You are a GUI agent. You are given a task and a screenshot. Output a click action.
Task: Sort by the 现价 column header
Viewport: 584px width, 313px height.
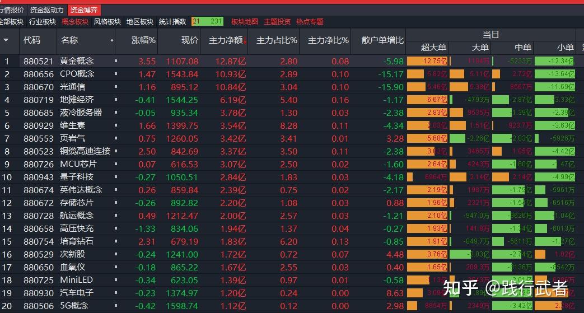tap(190, 40)
